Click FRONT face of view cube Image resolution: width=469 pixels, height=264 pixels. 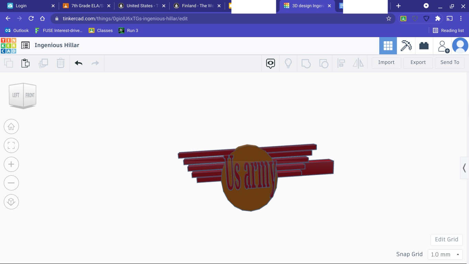(x=30, y=95)
